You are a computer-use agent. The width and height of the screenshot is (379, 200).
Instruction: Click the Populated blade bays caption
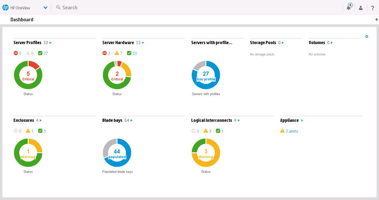[117, 172]
